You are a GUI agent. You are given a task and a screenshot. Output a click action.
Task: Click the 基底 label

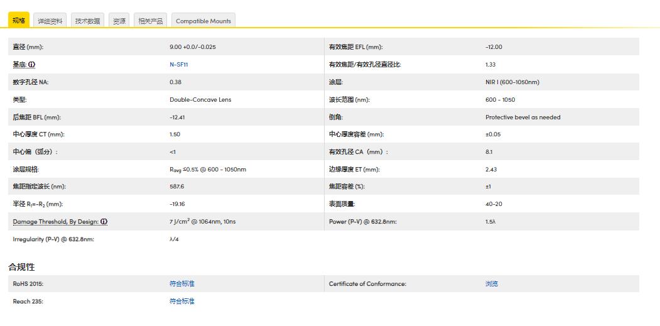pos(20,65)
